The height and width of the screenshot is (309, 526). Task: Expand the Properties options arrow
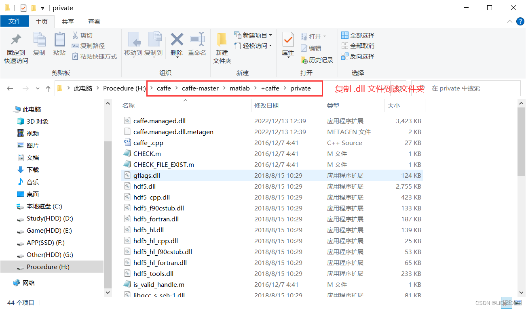[288, 57]
